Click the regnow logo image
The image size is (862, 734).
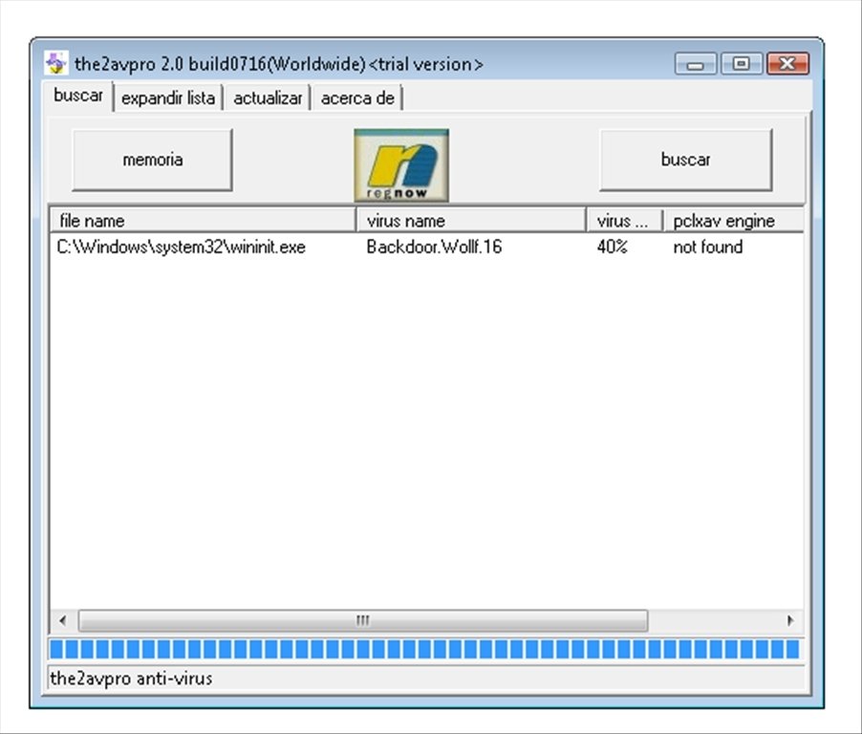401,165
